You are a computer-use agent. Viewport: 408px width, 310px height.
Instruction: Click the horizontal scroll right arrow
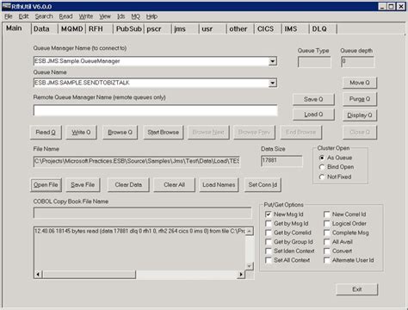click(241, 275)
